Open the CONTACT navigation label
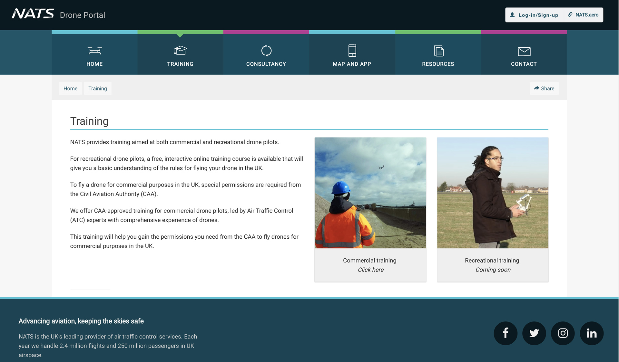Viewport: 619px width, 362px height. 524,64
